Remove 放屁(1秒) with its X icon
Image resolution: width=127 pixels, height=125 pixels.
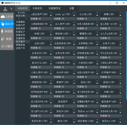tap(97, 80)
